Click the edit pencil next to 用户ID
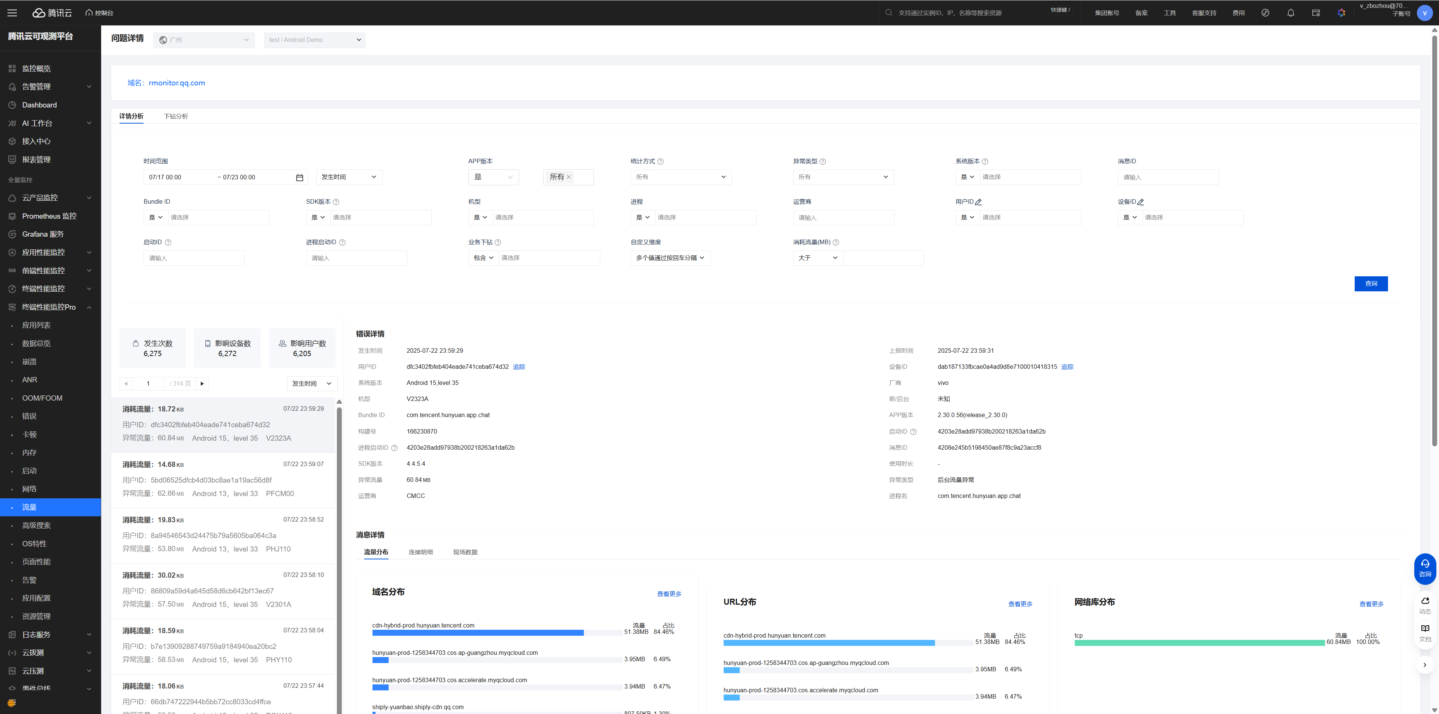1439x714 pixels. (x=978, y=202)
